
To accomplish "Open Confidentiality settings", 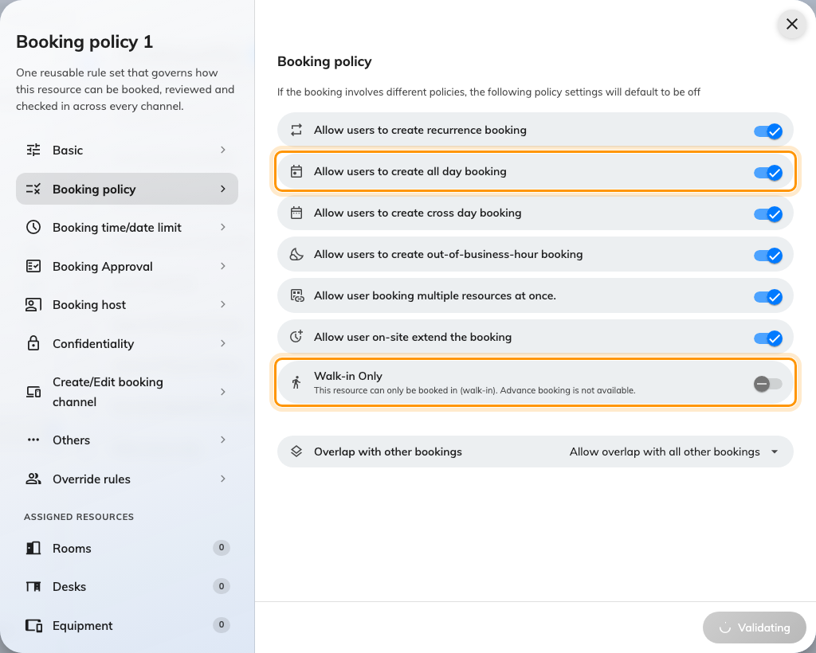I will click(x=127, y=343).
